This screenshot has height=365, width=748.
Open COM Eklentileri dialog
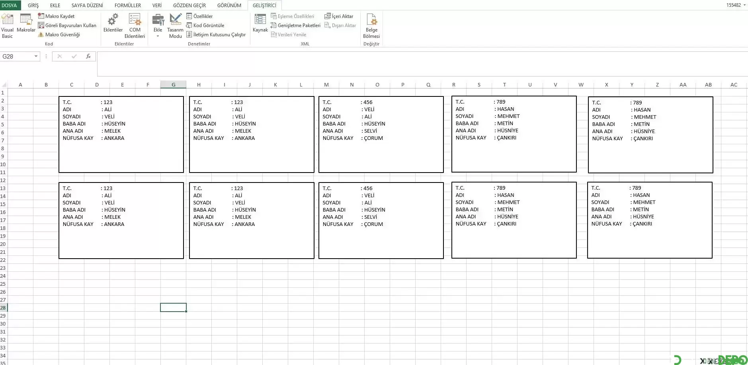135,26
